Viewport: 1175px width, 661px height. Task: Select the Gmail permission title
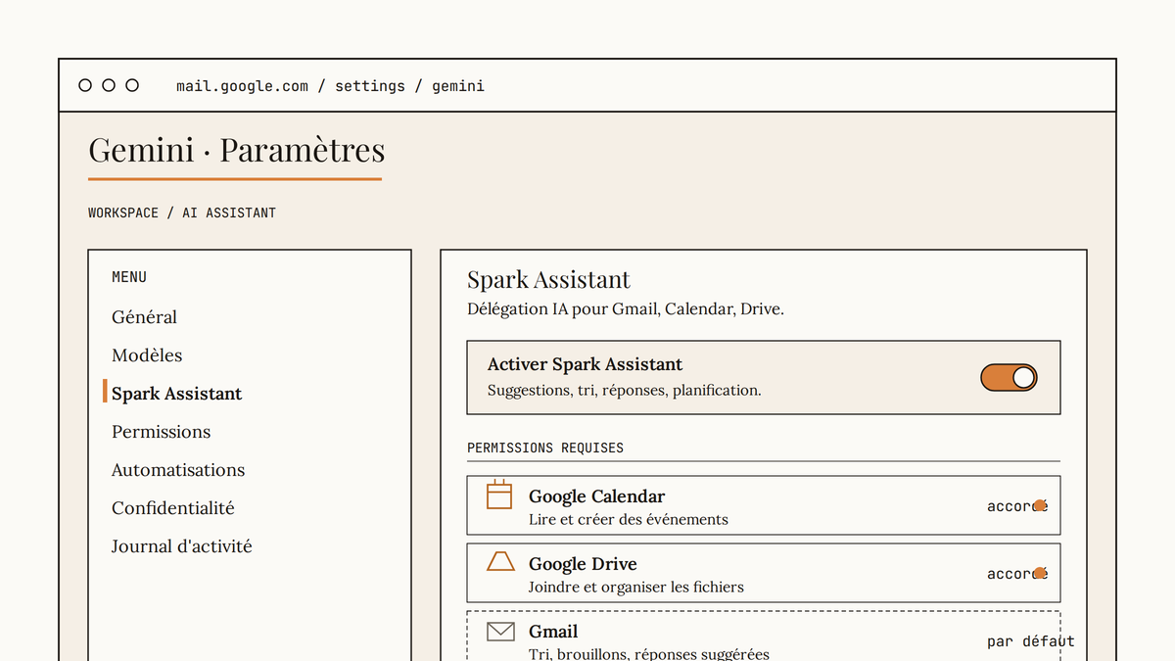(553, 632)
